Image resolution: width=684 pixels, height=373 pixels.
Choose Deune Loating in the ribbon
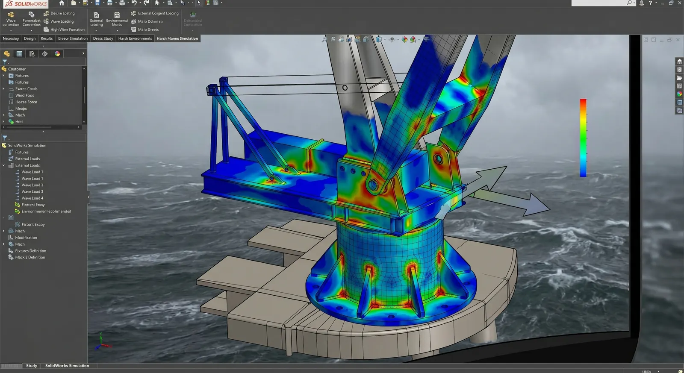59,13
